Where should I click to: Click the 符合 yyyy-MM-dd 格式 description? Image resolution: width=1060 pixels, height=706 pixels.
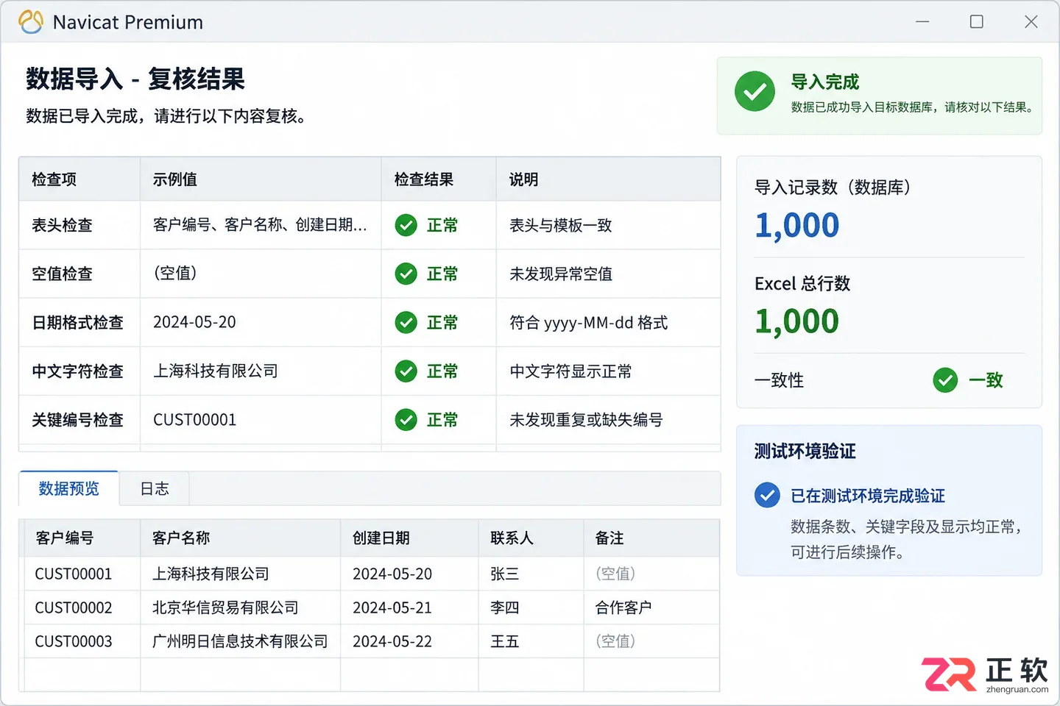(x=588, y=322)
